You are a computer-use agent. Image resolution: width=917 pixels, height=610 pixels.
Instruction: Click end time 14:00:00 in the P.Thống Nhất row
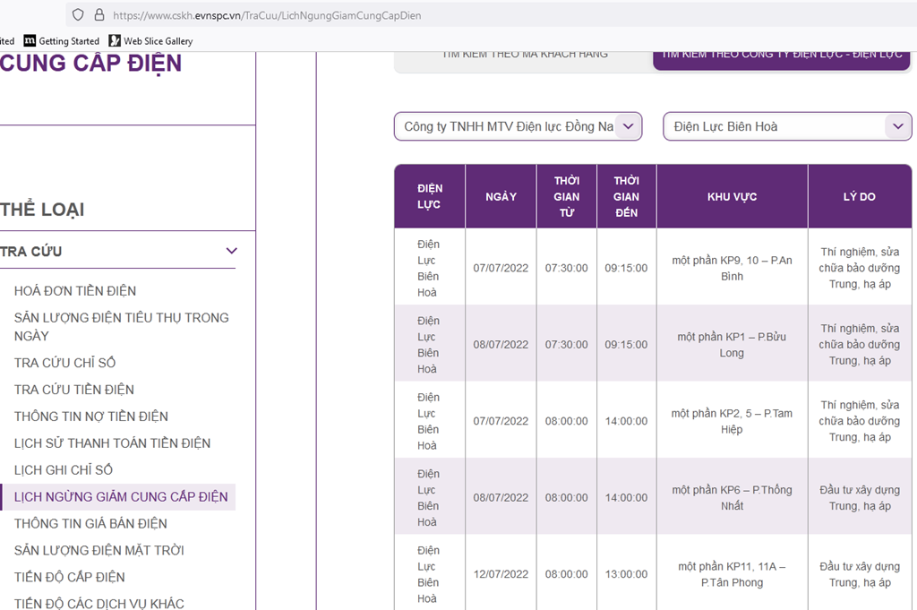[626, 498]
